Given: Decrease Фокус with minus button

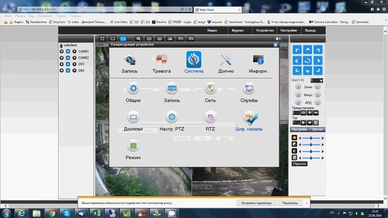Looking at the screenshot, I should pos(318,94).
